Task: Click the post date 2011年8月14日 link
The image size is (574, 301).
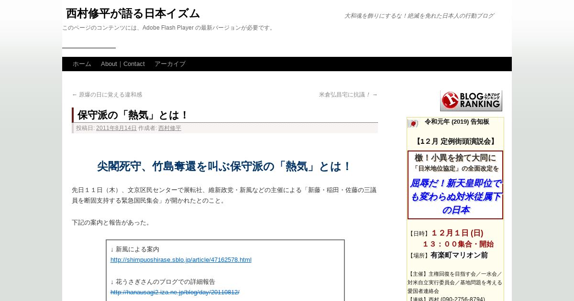Action: tap(116, 128)
